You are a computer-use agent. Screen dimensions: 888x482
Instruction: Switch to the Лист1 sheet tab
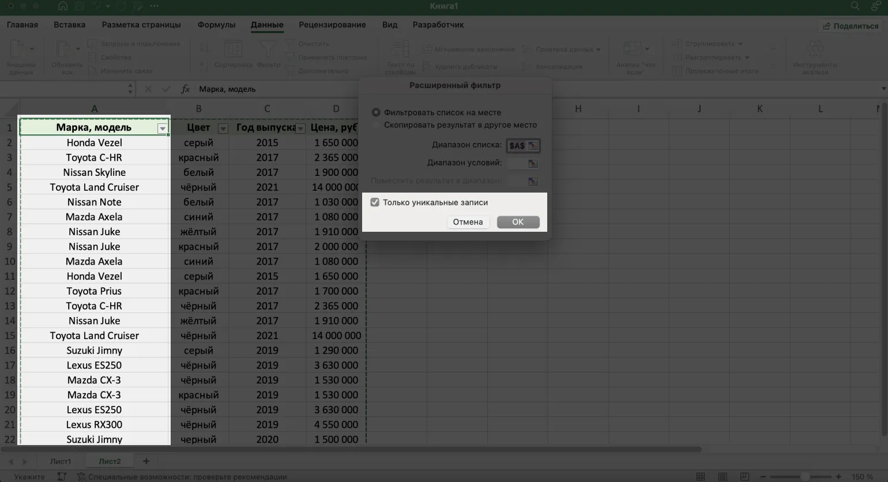coord(61,461)
